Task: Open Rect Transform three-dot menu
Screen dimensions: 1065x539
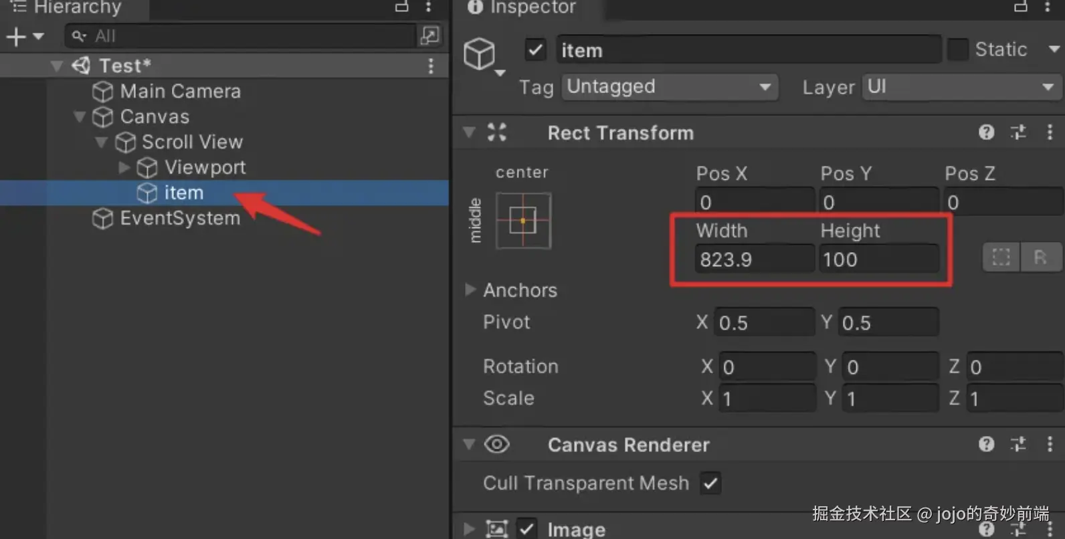Action: coord(1049,132)
